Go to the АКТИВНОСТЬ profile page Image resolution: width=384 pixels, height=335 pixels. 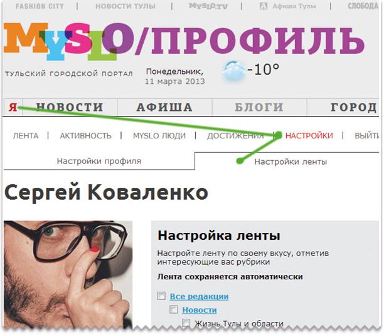(86, 136)
